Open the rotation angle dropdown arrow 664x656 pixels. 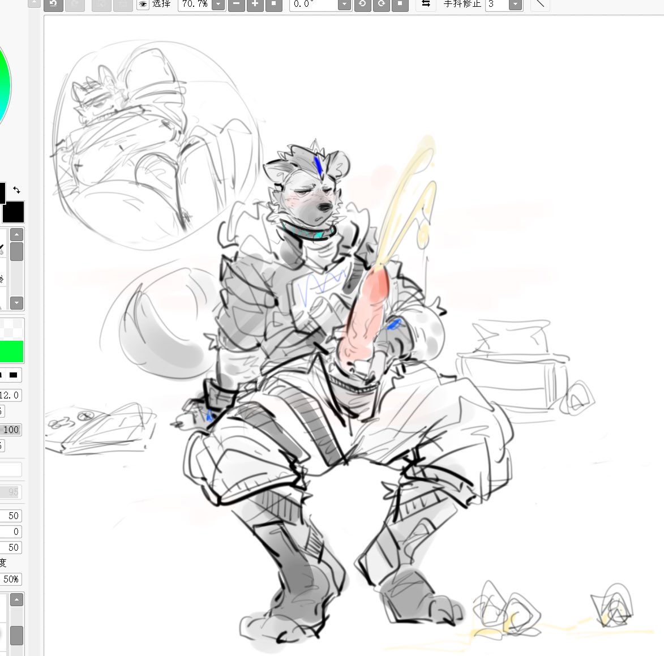pos(344,4)
